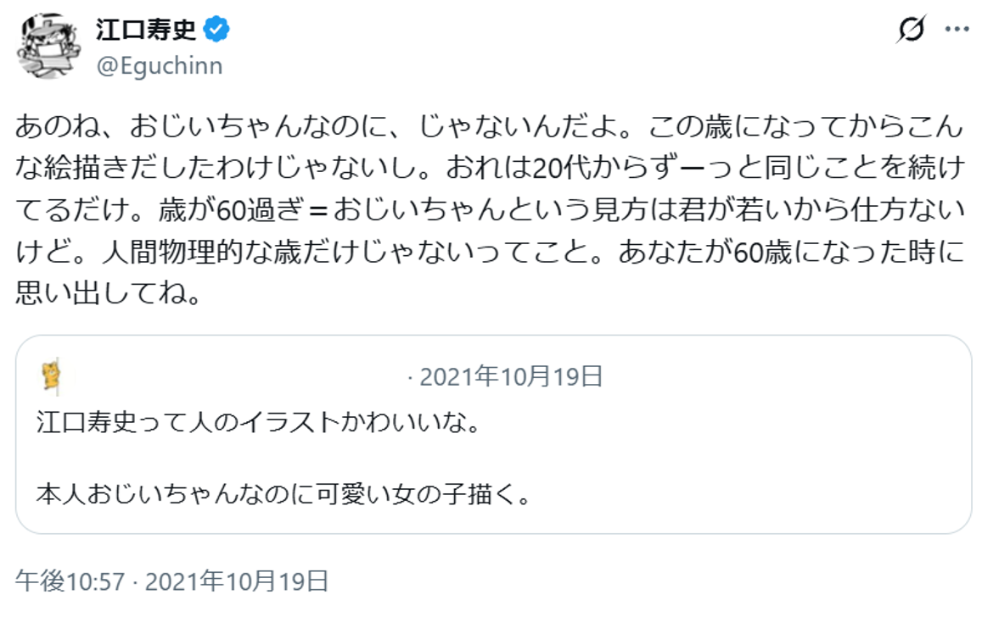Click the blue verified badge
Image resolution: width=982 pixels, height=617 pixels.
pyautogui.click(x=218, y=31)
